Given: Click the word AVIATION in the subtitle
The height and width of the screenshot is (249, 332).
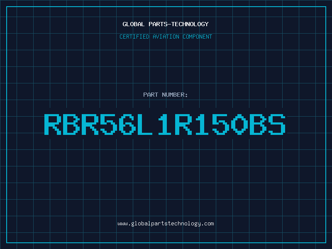Looking at the screenshot, I should tap(166, 37).
